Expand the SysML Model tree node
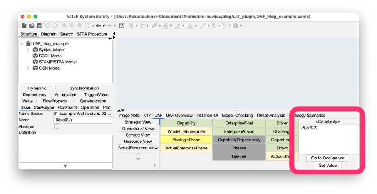 (x=28, y=50)
